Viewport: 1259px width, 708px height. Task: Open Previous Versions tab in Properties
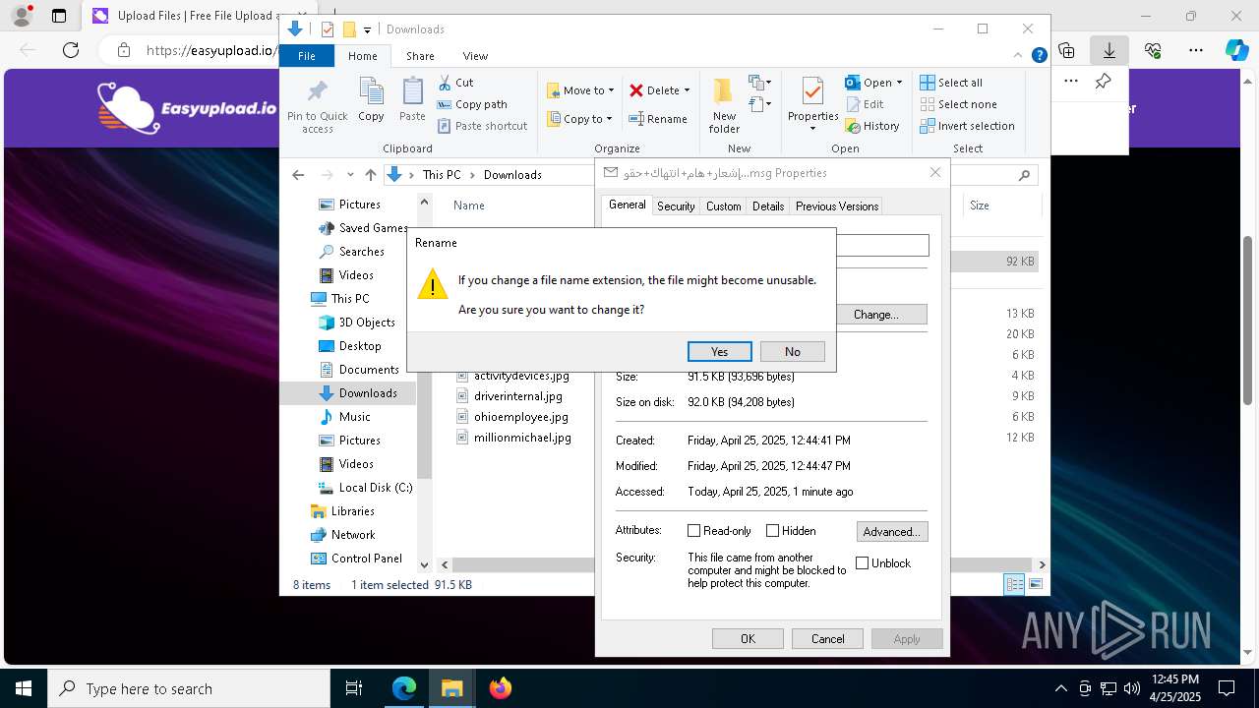837,206
